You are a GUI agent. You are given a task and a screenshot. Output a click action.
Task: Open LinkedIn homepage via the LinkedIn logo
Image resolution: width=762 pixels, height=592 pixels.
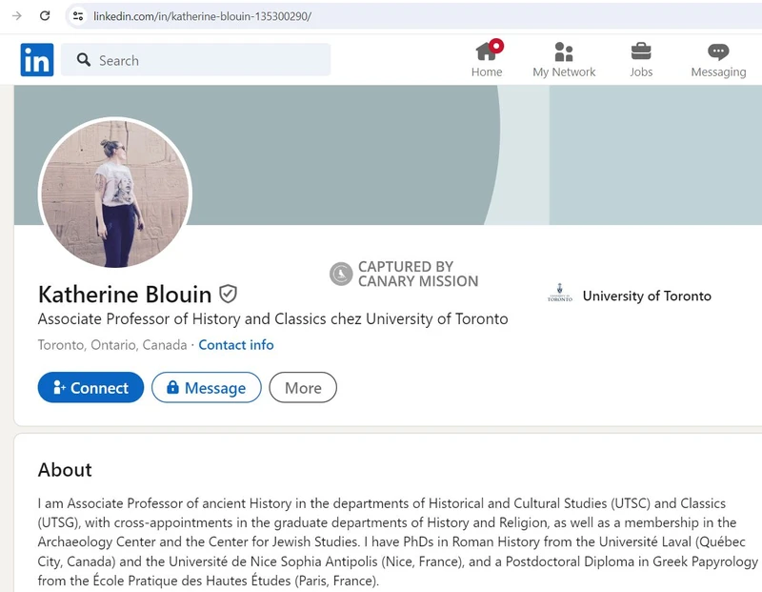coord(35,60)
